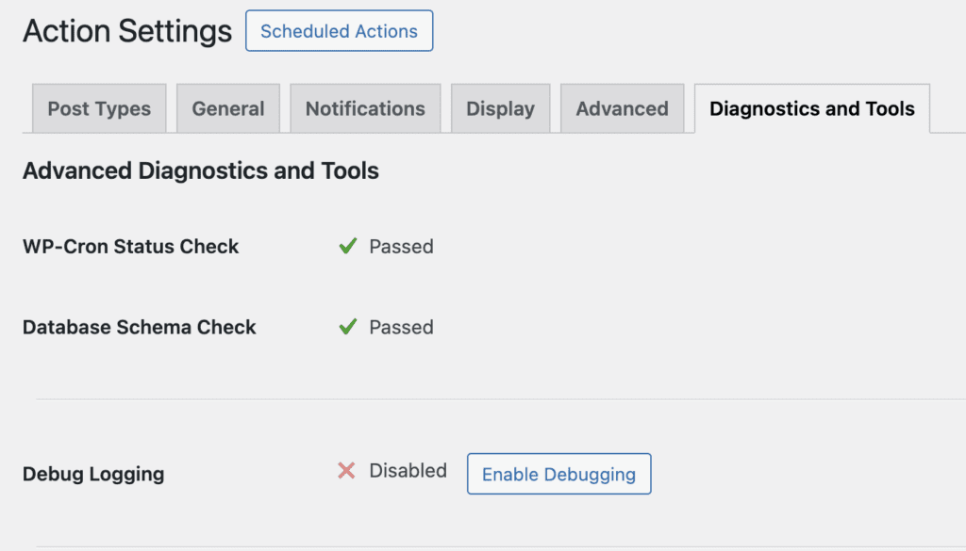Select the WP-Cron Status Check label
This screenshot has height=551, width=966.
130,247
